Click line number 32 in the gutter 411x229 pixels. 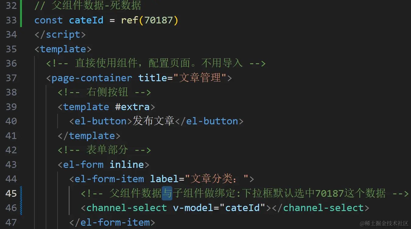11,6
